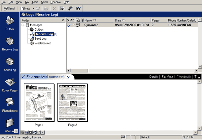Click the magnifier zoom icon
The image size is (202, 140).
(35, 132)
